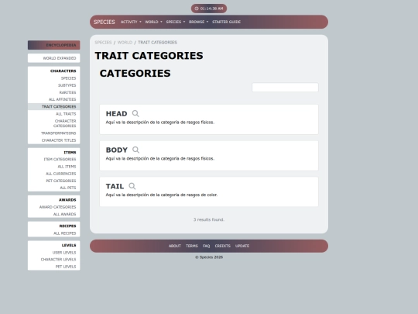Click Trait Categories in the breadcrumb
418x314 pixels.
coord(157,43)
